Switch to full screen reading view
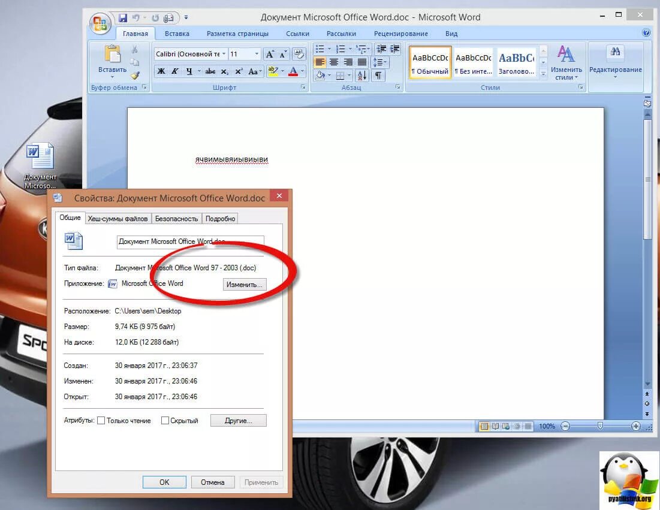This screenshot has width=660, height=510. coord(495,426)
